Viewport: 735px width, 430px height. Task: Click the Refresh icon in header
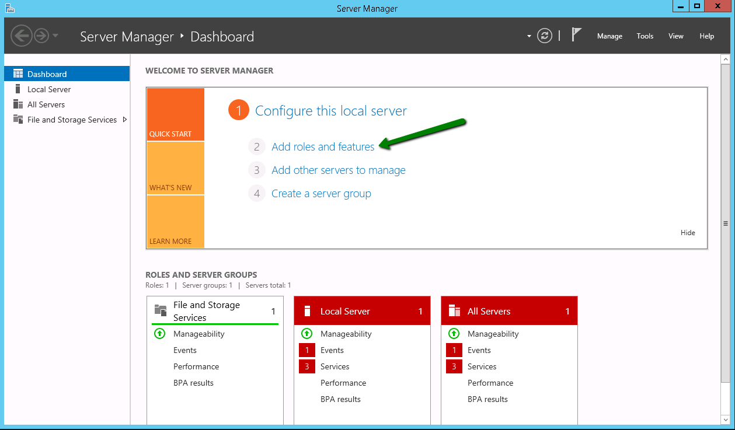pos(545,36)
